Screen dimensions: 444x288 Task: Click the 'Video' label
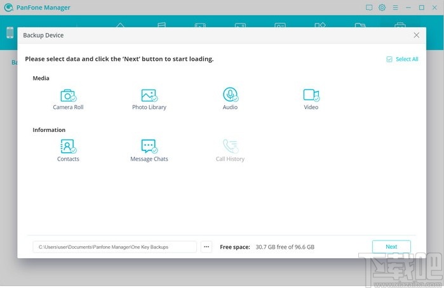point(311,107)
